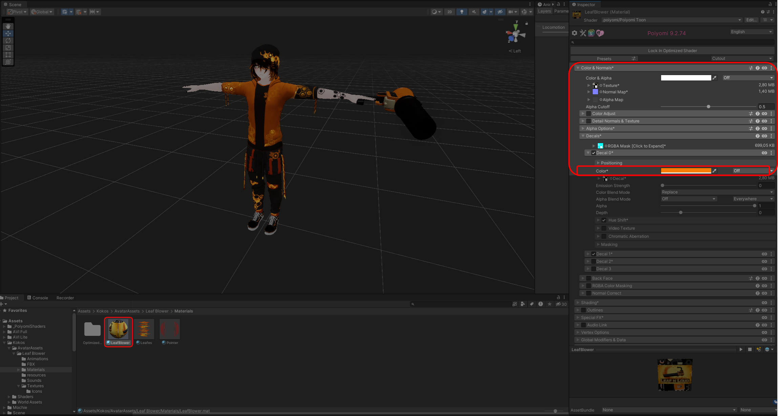The height and width of the screenshot is (416, 778).
Task: Disable the Hue Shift checkbox
Action: coord(604,220)
